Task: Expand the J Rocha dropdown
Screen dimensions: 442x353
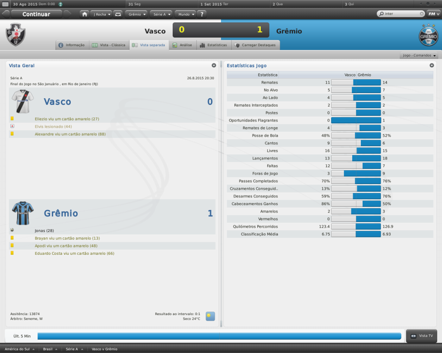Action: tap(102, 14)
